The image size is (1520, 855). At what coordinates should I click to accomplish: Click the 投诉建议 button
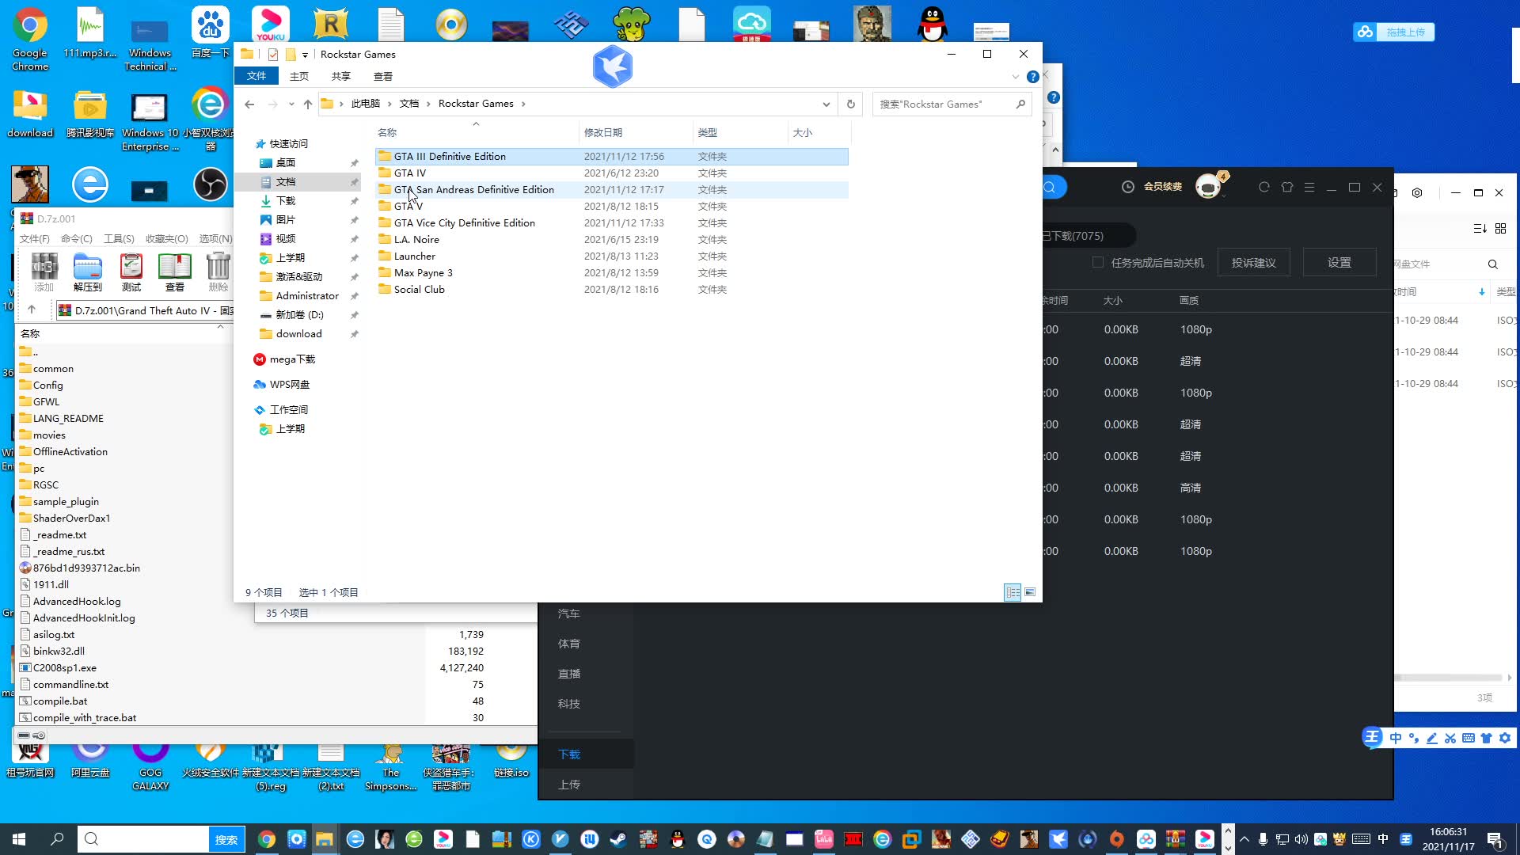coord(1254,263)
